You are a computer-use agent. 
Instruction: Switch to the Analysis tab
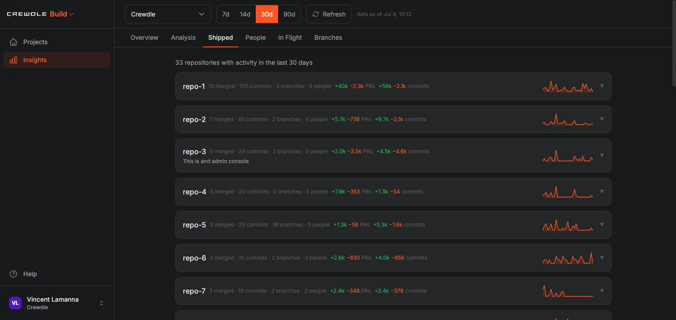click(183, 38)
